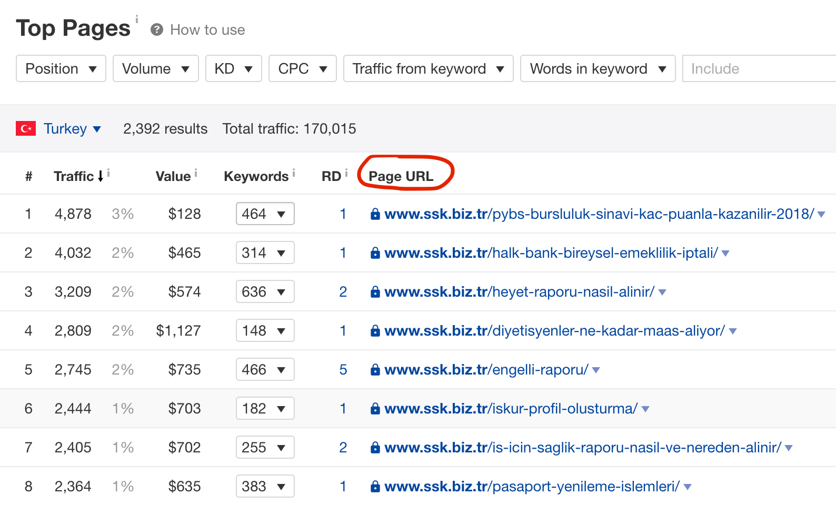
Task: Expand arrow after diyetisyenler-ne-kadar-maas URL
Action: (x=733, y=331)
